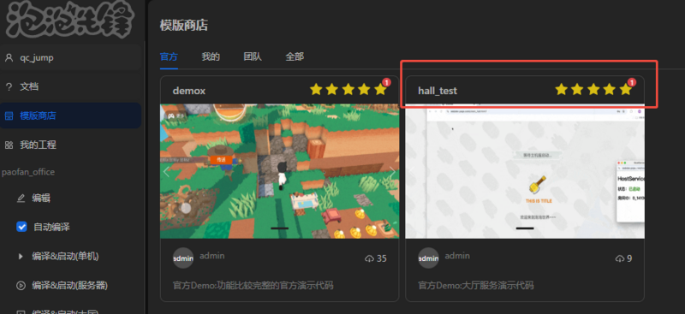Open the hall_test preview thumbnail
This screenshot has height=314, width=685.
point(525,171)
